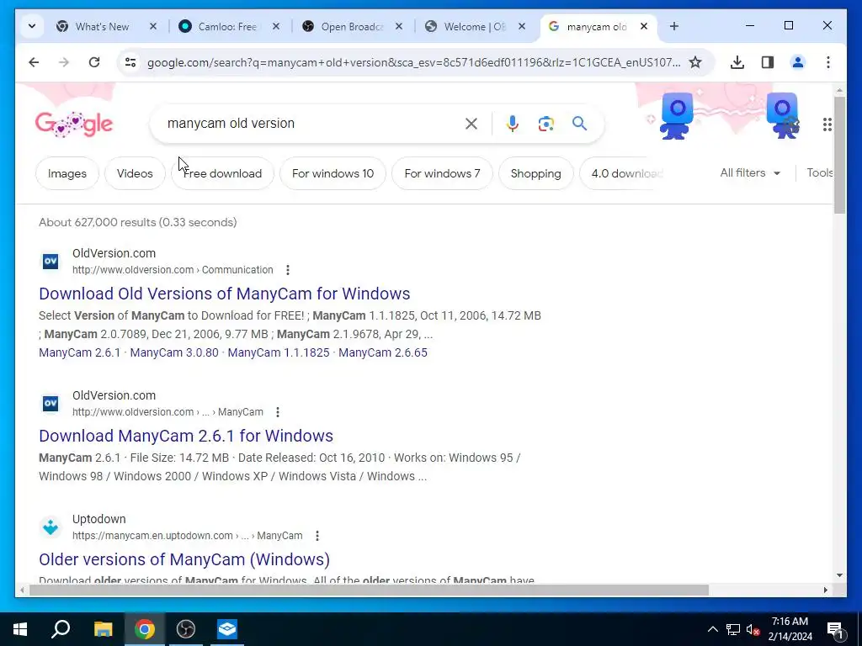Screen dimensions: 862x646
Task: Open a new browser tab
Action: [674, 26]
